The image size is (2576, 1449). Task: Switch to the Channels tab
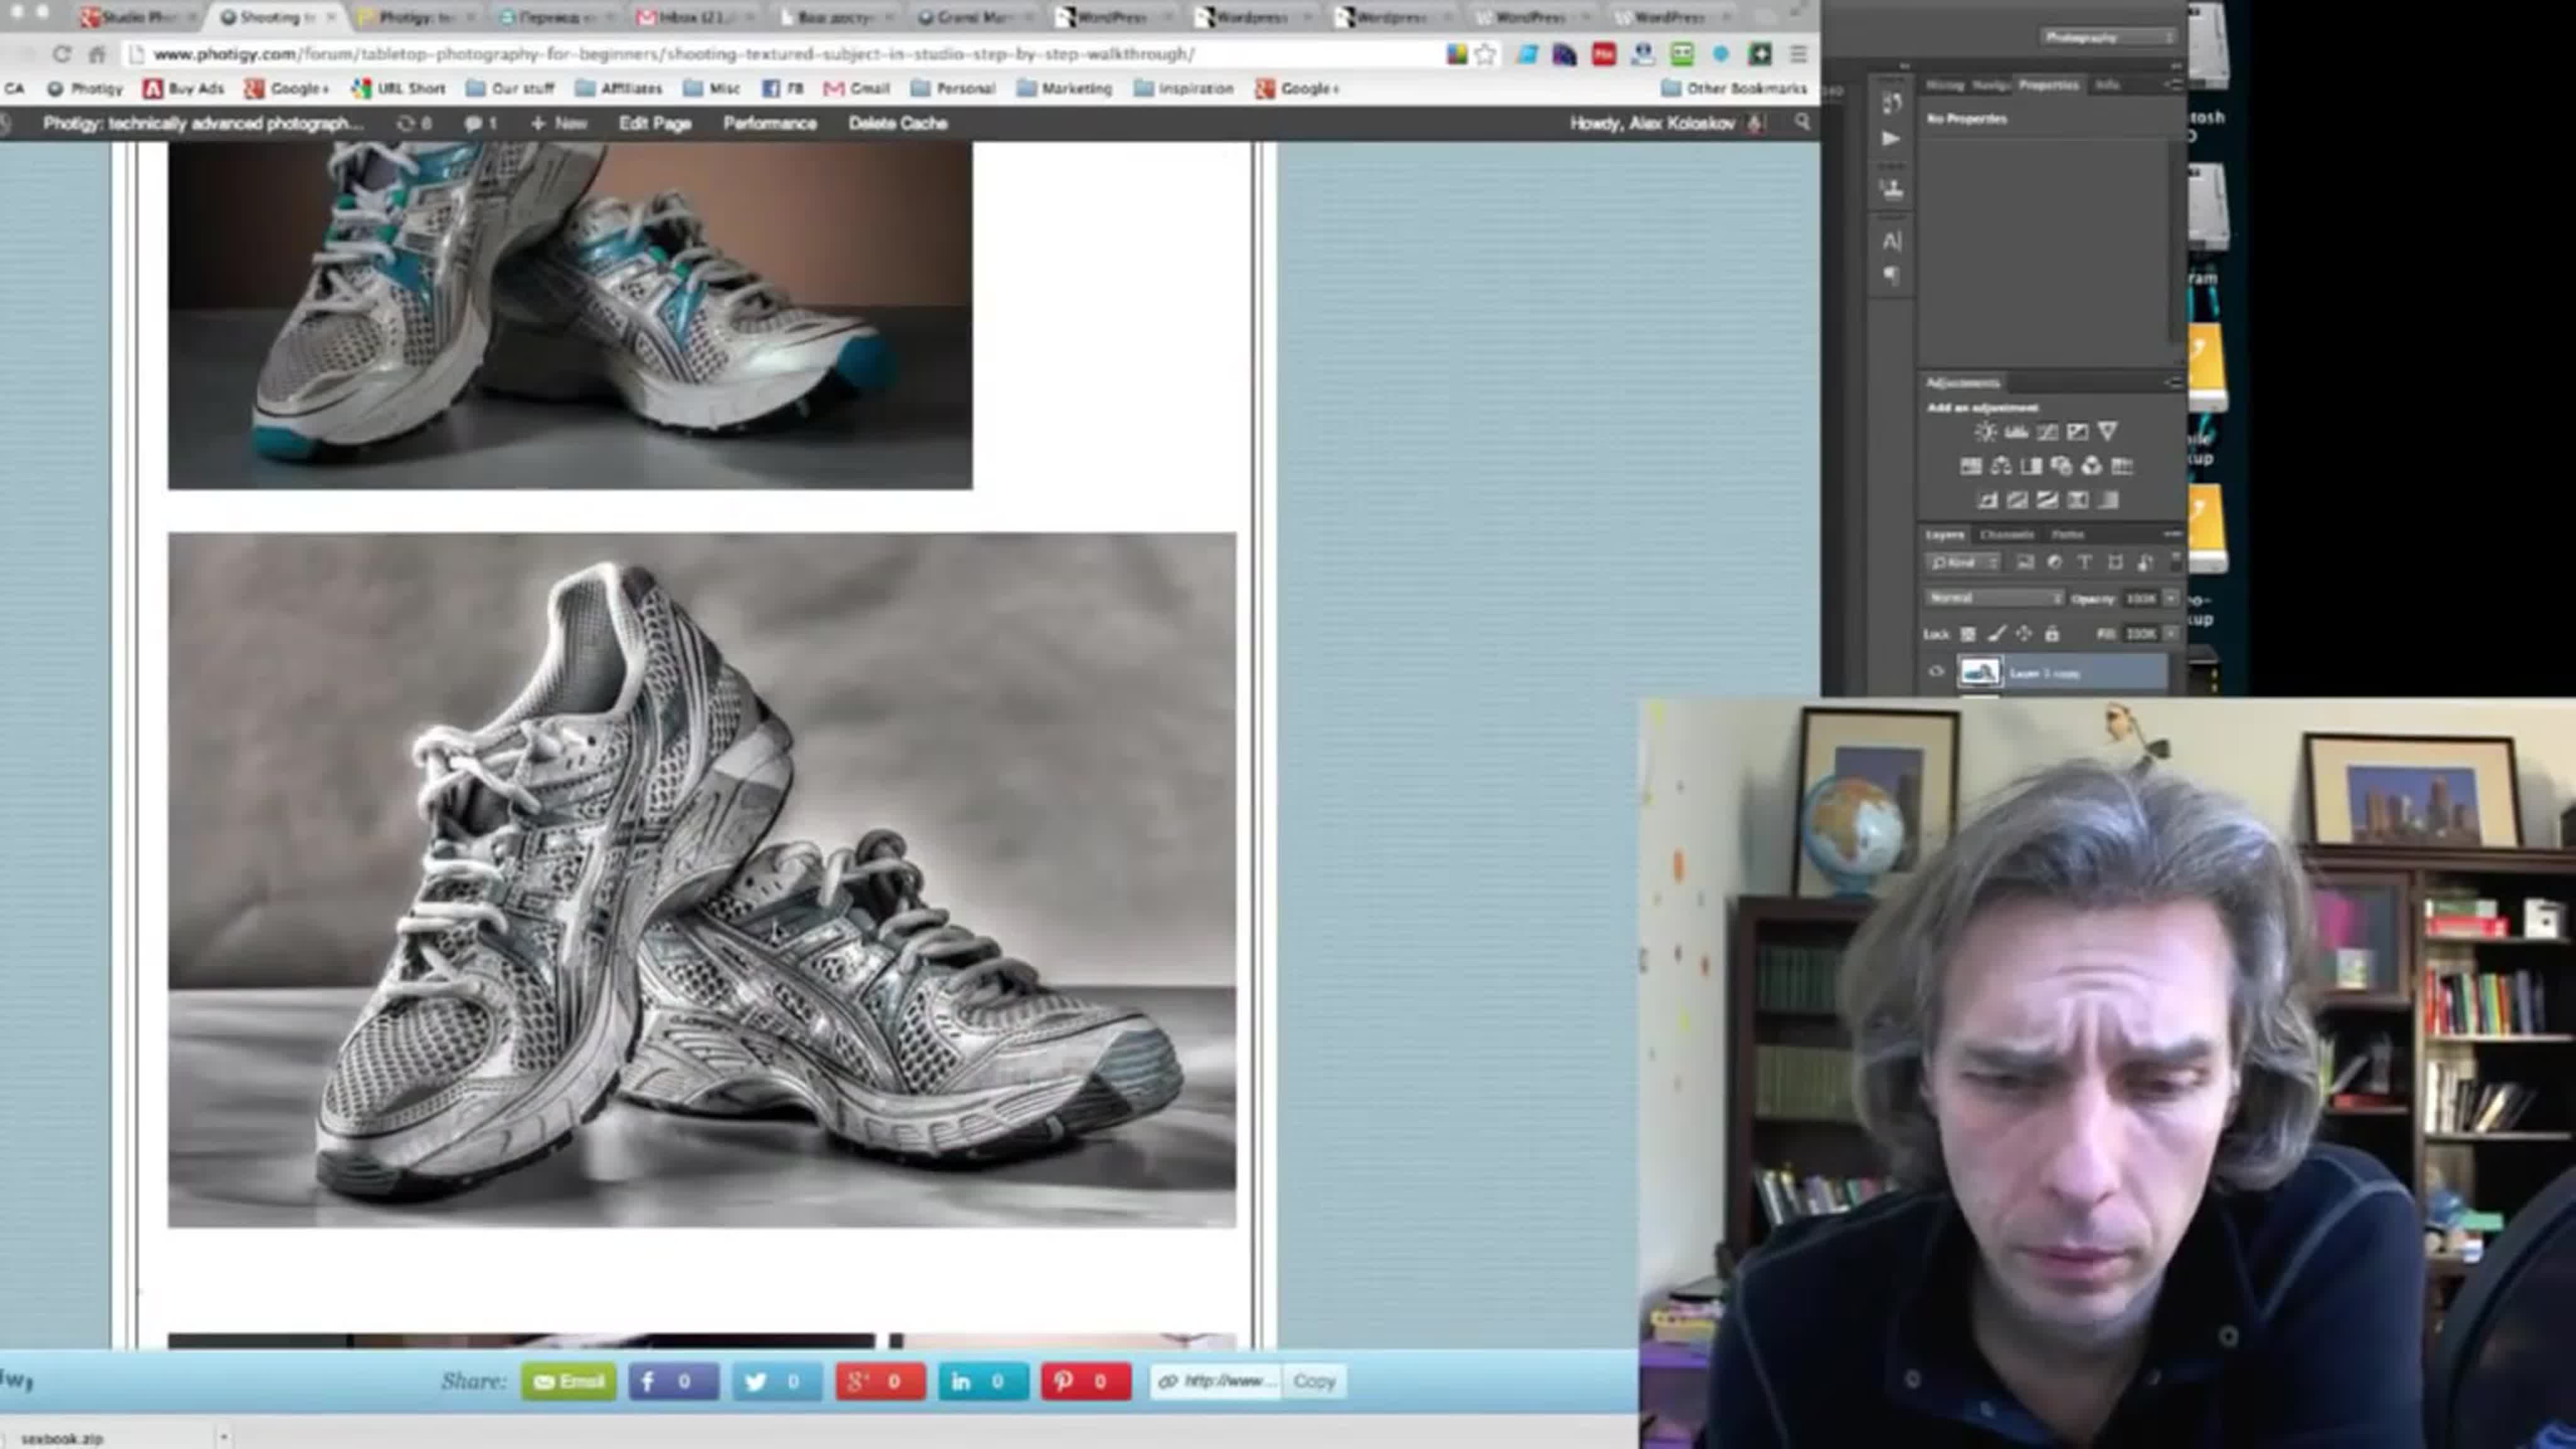tap(2006, 535)
